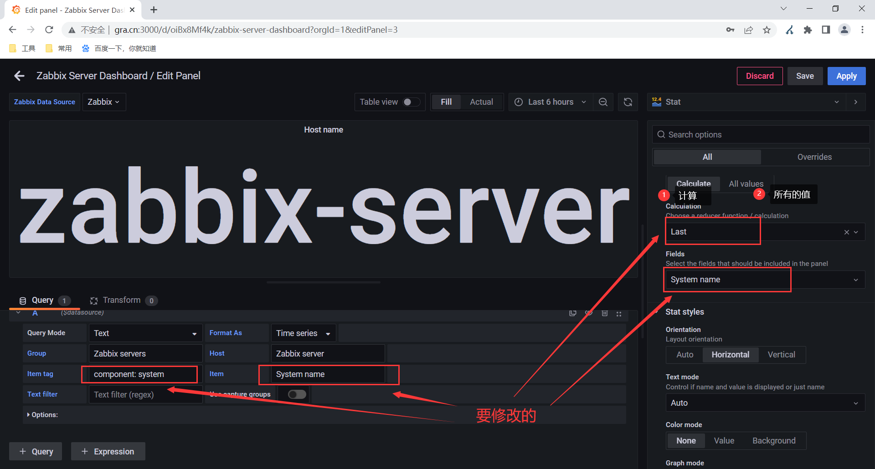Toggle the Use capture groups switch
This screenshot has width=875, height=469.
click(x=297, y=394)
